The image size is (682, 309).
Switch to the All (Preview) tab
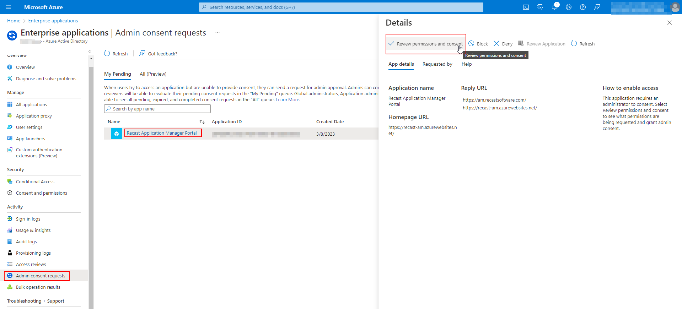(x=153, y=74)
